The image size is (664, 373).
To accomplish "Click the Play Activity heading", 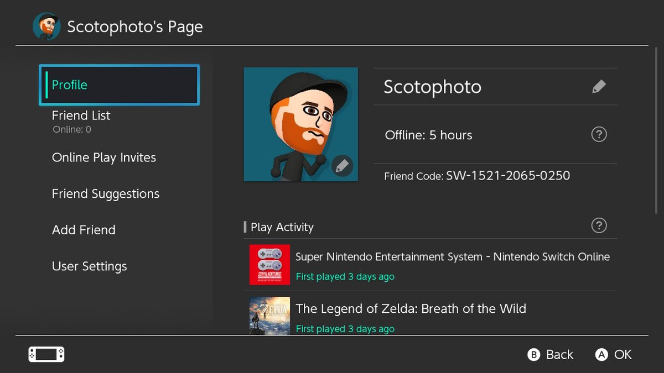I will click(282, 227).
